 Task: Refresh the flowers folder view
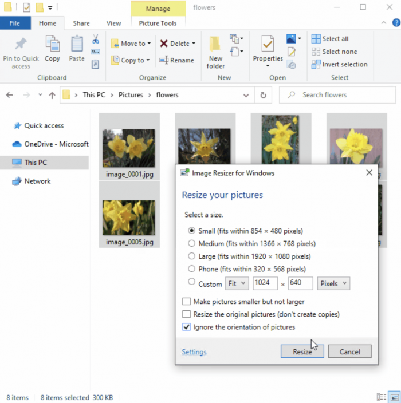[x=263, y=95]
